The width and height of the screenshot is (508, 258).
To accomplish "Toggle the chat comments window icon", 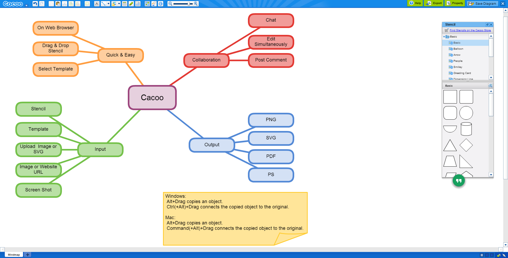I will click(154, 4).
